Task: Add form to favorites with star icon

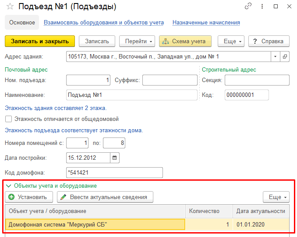Action: coord(10,7)
